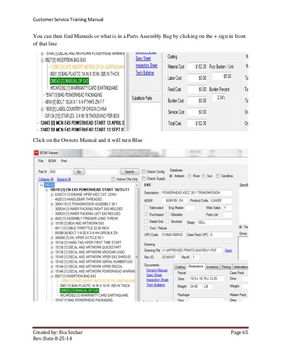Open the Inspection Sheet link in BOM Viewer
This screenshot has height=364, width=281.
pos(157,280)
